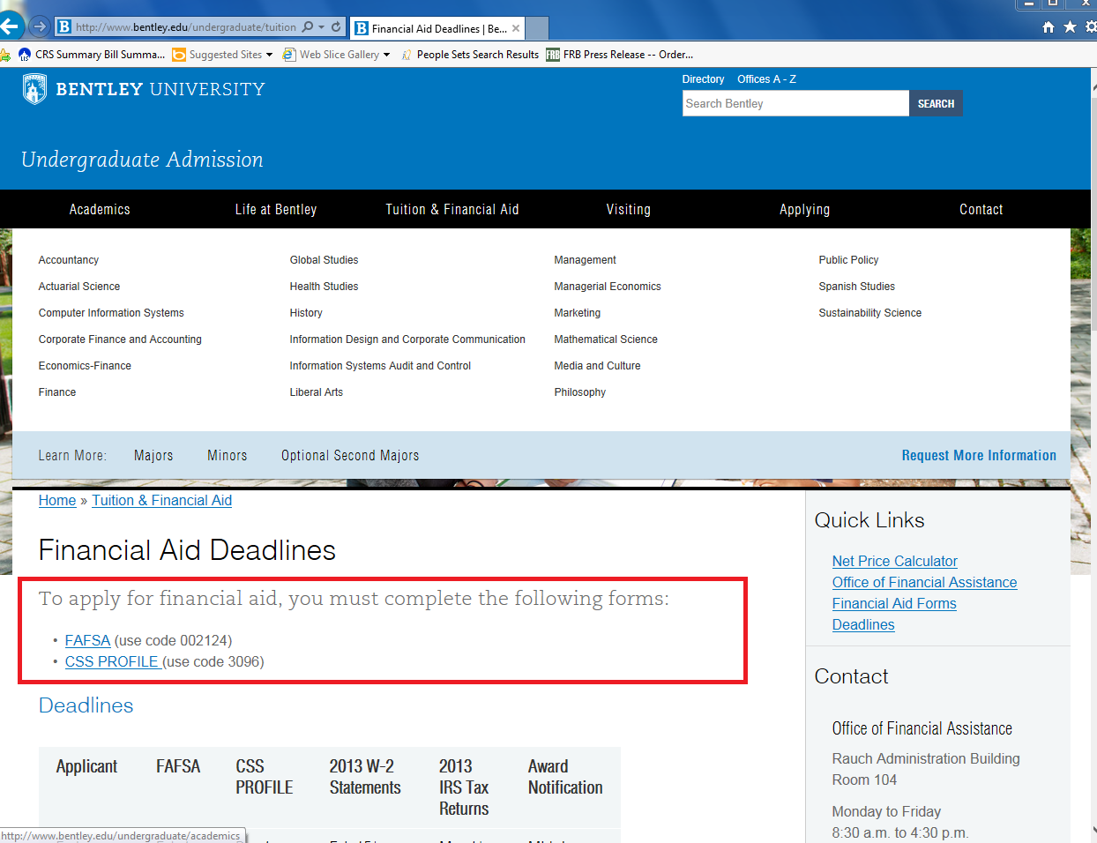
Task: Open the Applying menu
Action: point(805,209)
